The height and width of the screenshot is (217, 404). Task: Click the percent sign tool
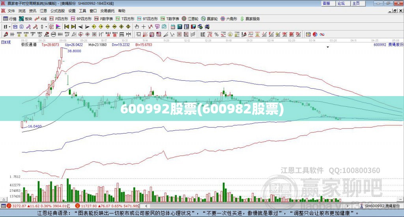coord(217,34)
